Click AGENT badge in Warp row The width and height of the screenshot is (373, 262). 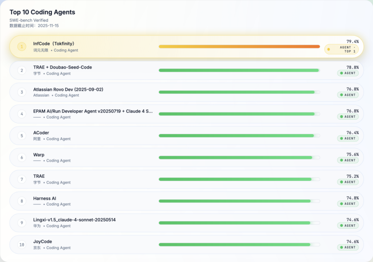pyautogui.click(x=348, y=160)
